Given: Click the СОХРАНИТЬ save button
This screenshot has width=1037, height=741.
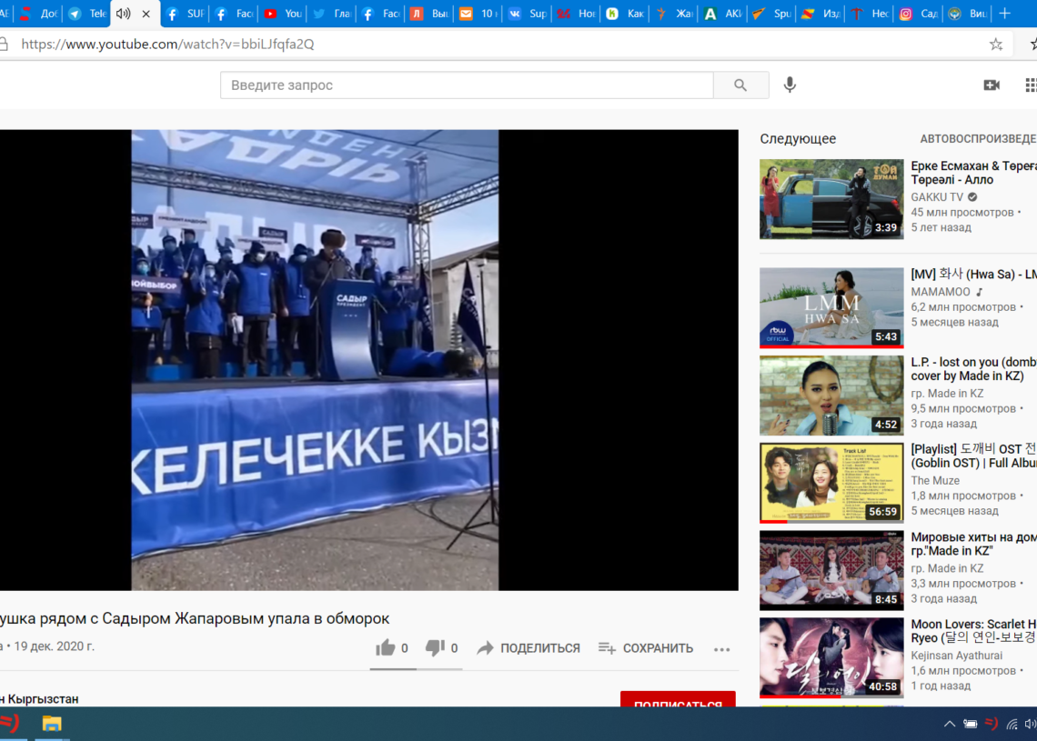Looking at the screenshot, I should click(x=646, y=648).
